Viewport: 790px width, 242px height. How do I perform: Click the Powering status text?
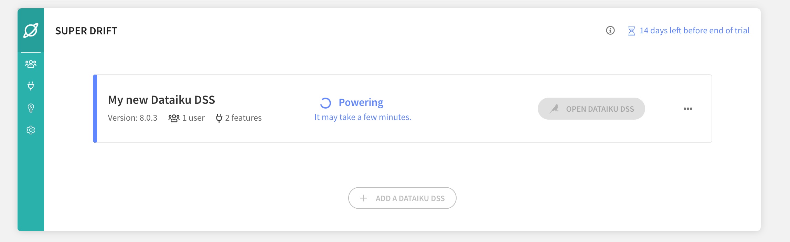click(x=361, y=102)
